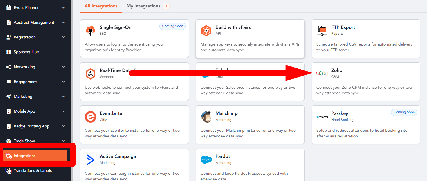Expand the Abstract Management chevron
Screen dimensions: 427x181
[63, 23]
